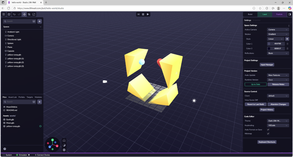Disable the Minimap checkbox
Screen dimensions: 293x157
click(x=268, y=134)
